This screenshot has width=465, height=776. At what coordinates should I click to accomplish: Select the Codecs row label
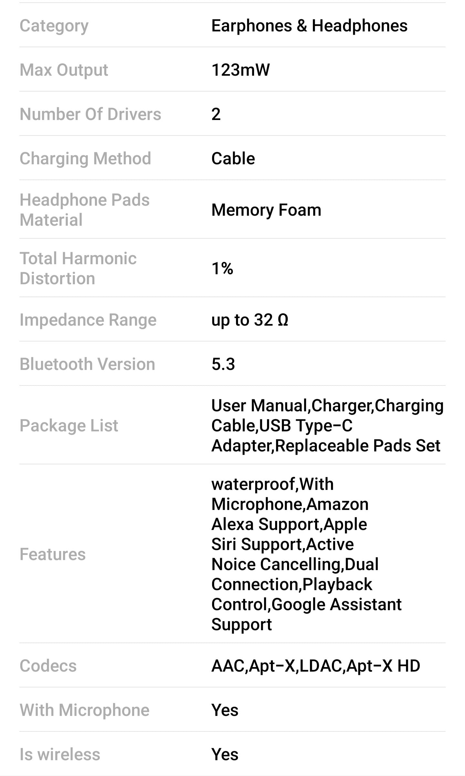(x=48, y=666)
